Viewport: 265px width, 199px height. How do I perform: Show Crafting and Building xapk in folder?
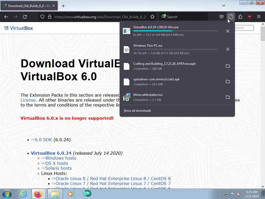click(228, 66)
